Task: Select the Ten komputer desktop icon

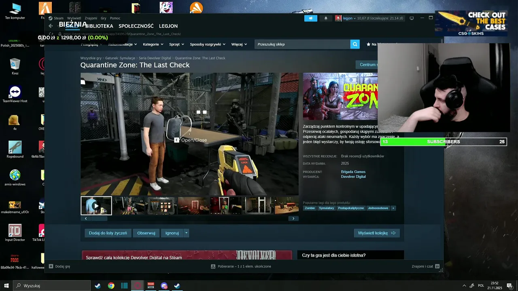Action: pos(15,11)
